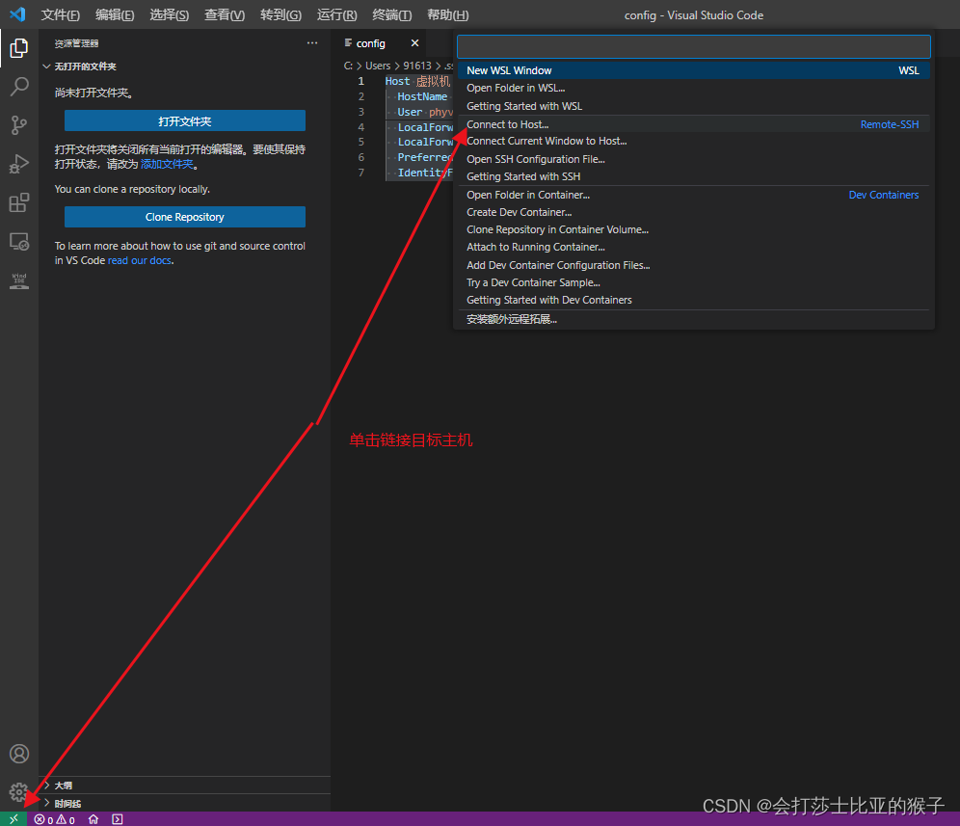Select Try a Dev Container Sample...
The image size is (960, 826).
[x=694, y=282]
